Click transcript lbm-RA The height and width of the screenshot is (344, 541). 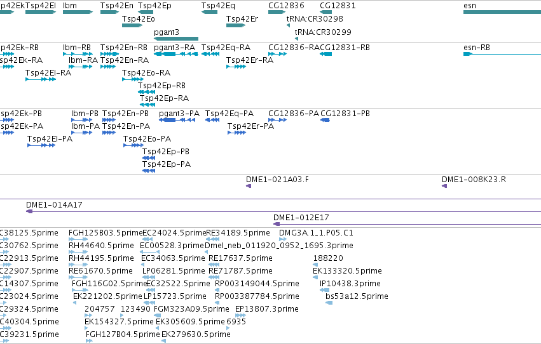(80, 67)
